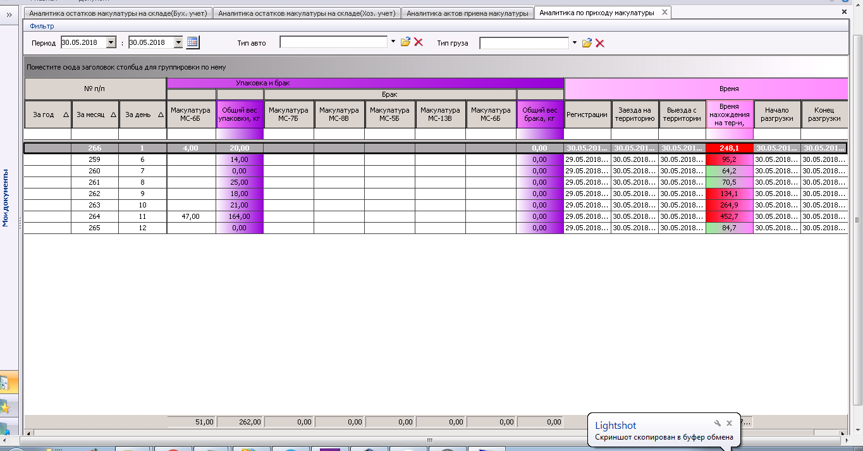Focus the Период end date field

(x=150, y=42)
